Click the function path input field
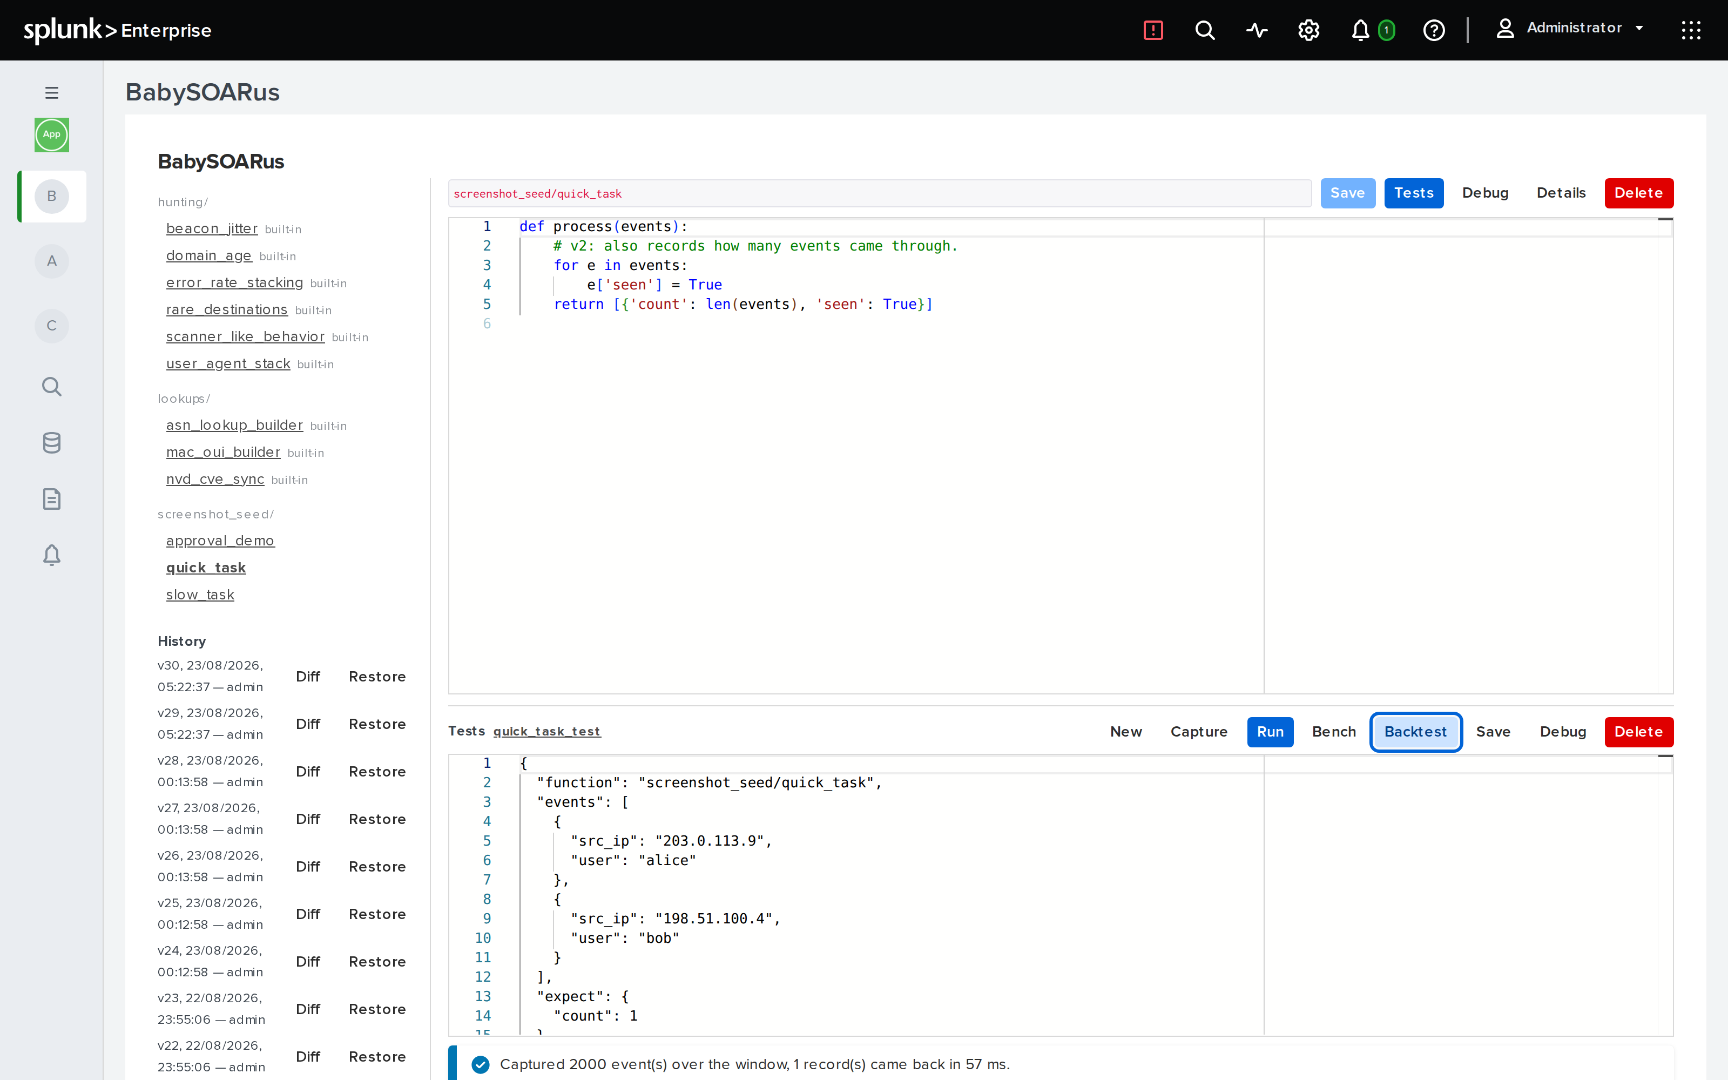1728x1080 pixels. [x=880, y=193]
